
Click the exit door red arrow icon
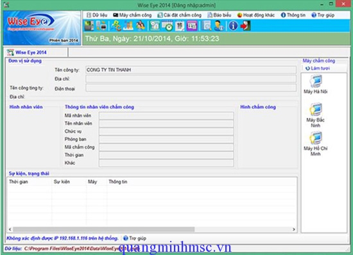click(x=245, y=26)
